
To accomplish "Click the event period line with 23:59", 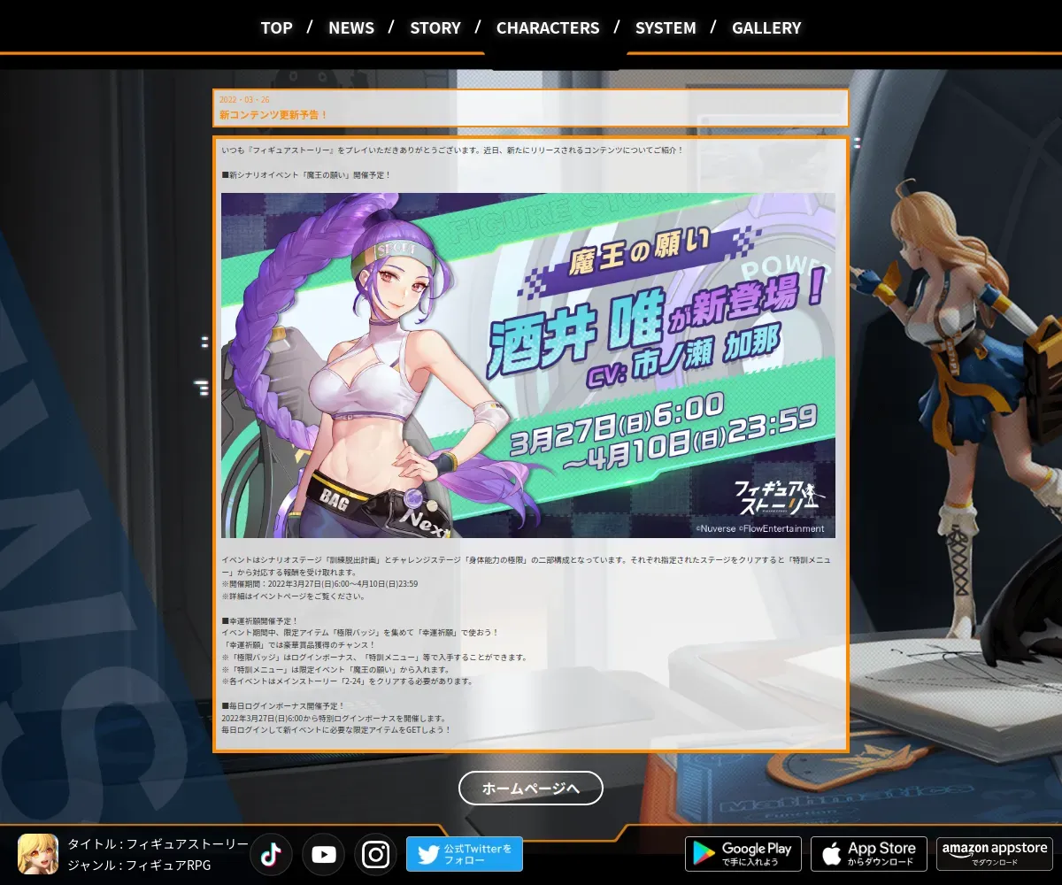I will pyautogui.click(x=319, y=584).
